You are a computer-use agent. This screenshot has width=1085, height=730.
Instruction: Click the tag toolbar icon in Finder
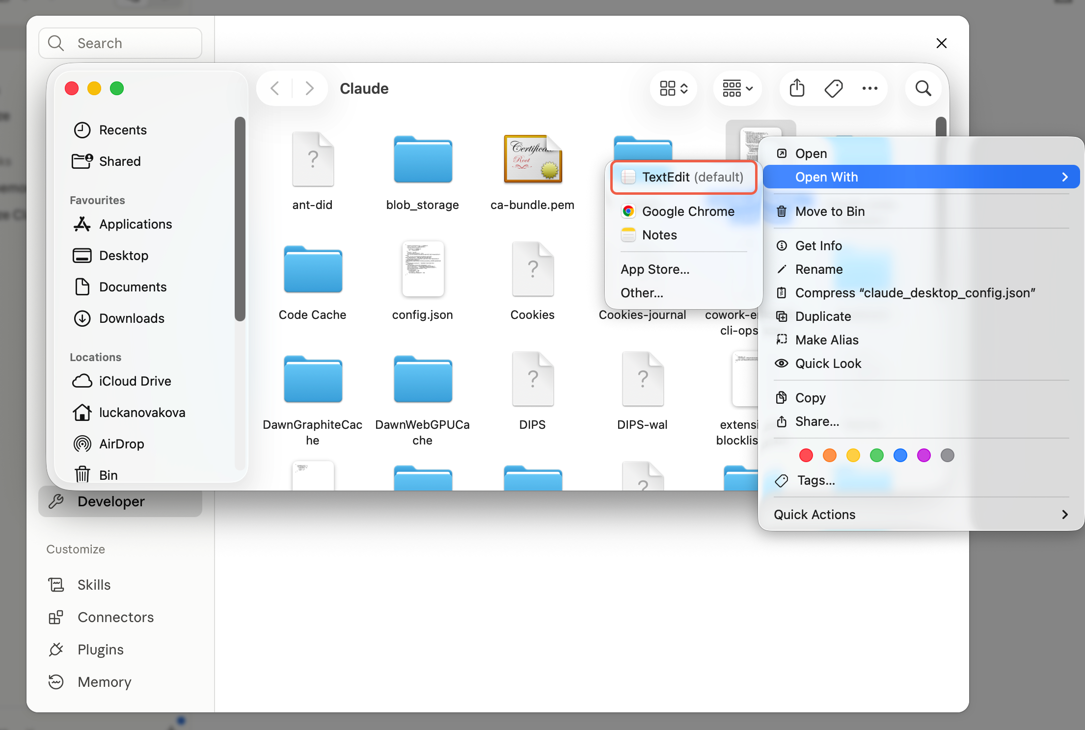point(834,88)
